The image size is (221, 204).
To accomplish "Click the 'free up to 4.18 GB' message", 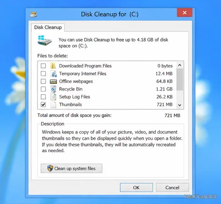I will (113, 43).
